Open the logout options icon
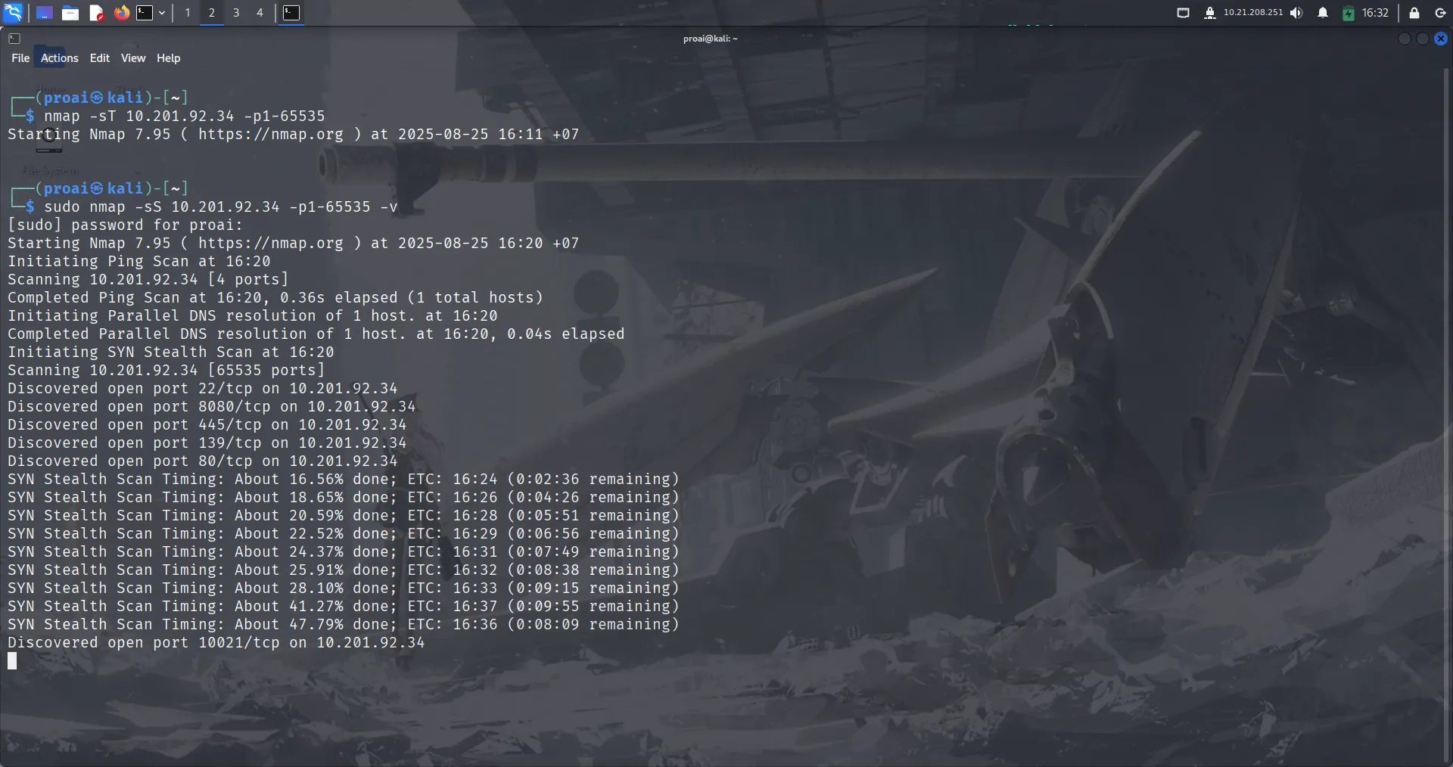 click(1440, 13)
